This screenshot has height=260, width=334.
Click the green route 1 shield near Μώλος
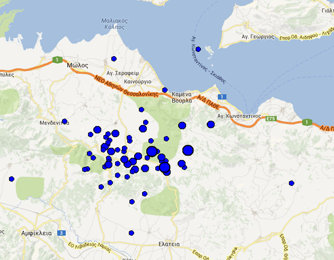(55, 60)
